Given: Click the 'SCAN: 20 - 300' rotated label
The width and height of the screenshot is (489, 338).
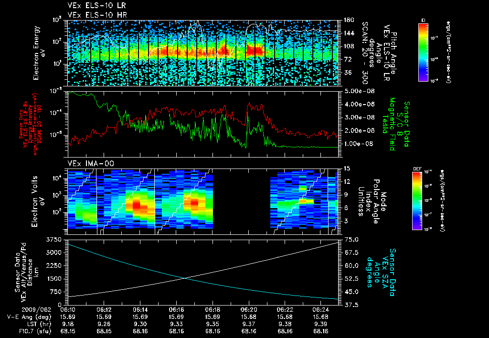Looking at the screenshot, I should [x=365, y=53].
